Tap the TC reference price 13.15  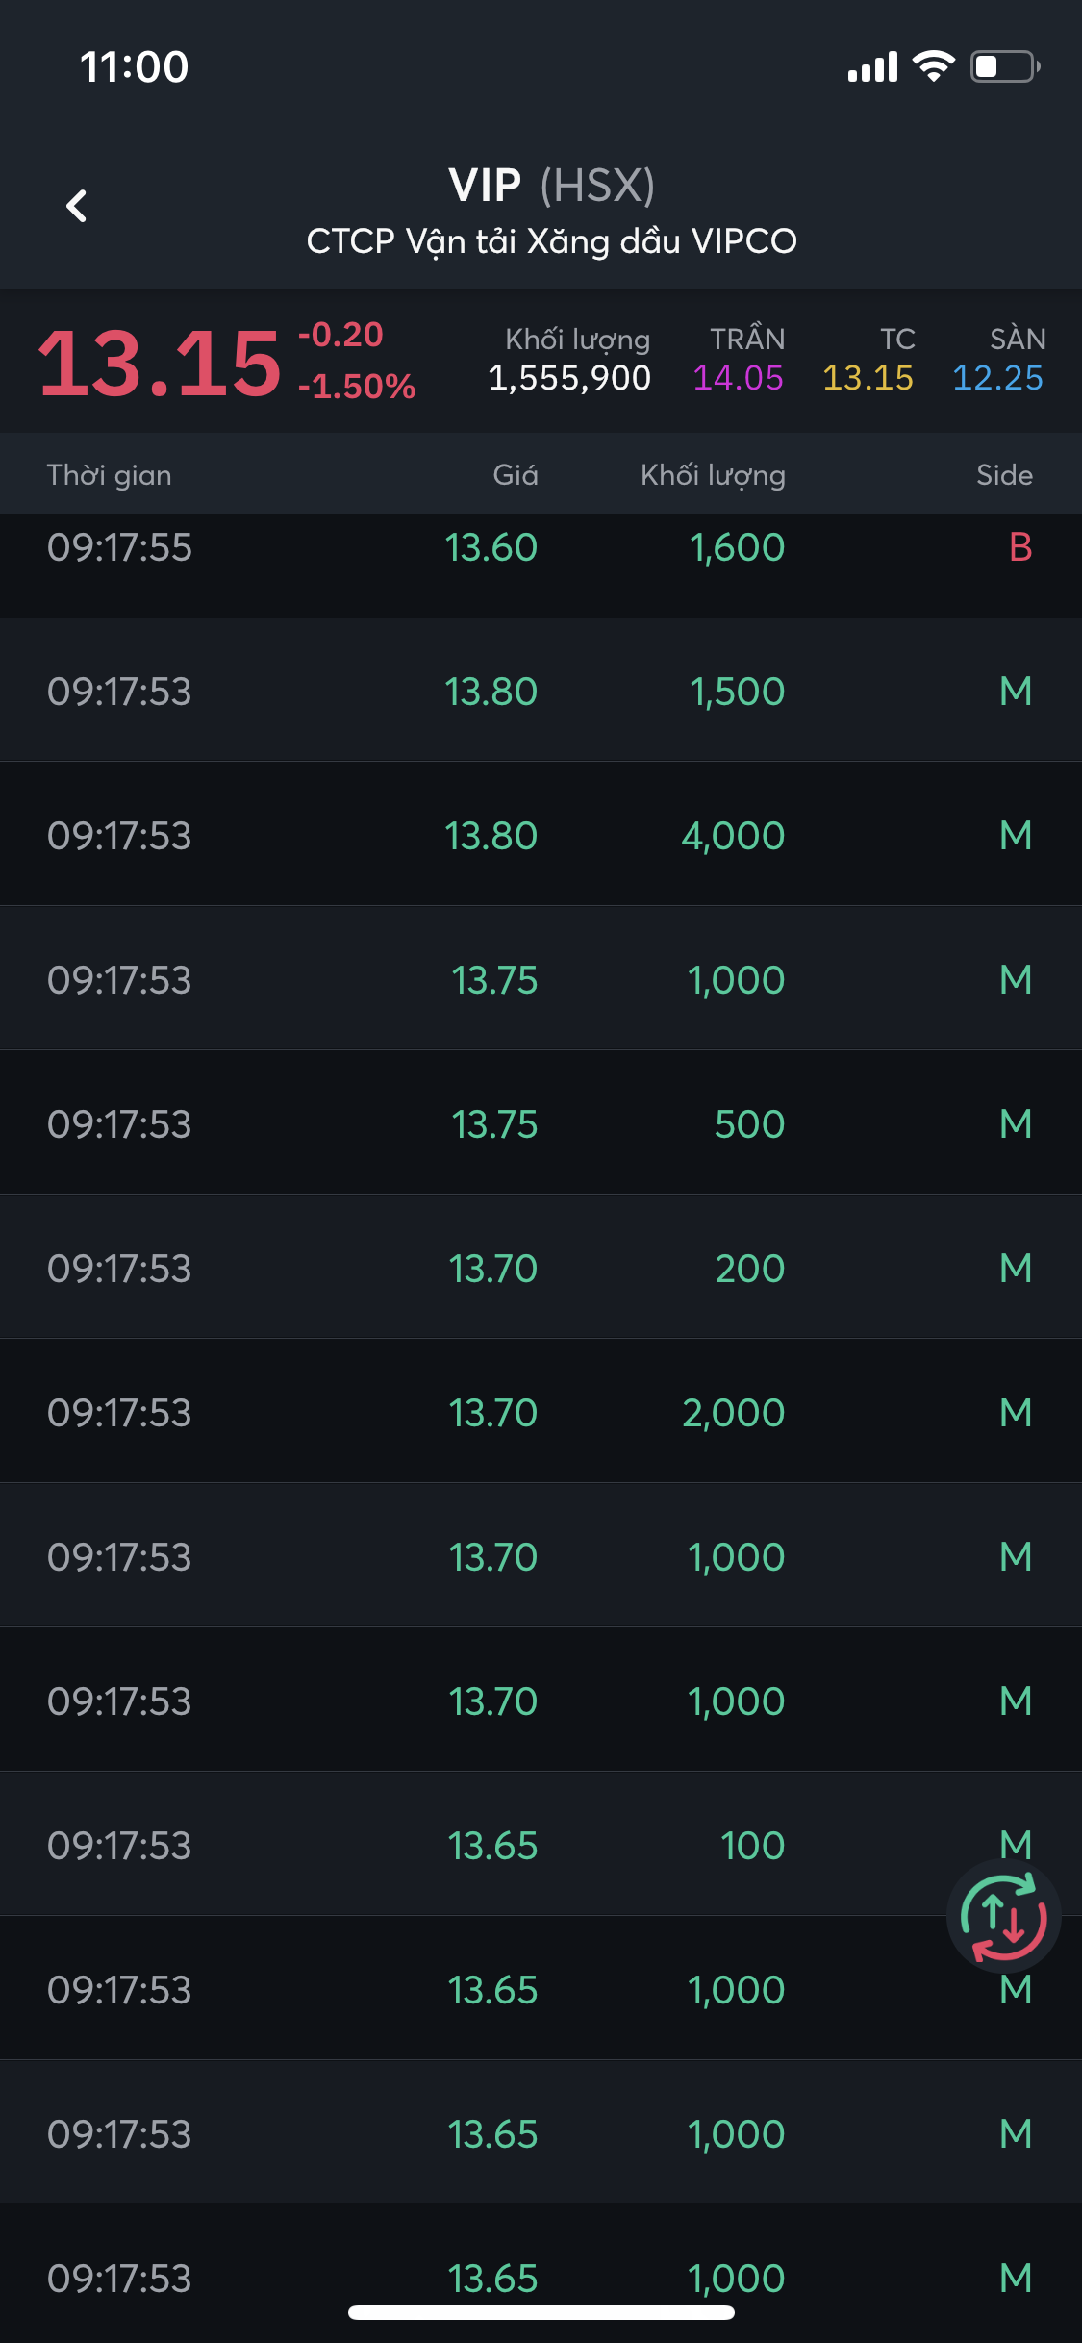[x=868, y=378]
